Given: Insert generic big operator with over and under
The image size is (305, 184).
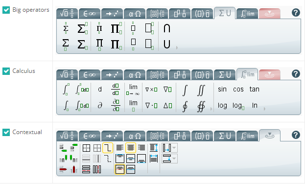Looking at the screenshot, I should tap(133, 28).
